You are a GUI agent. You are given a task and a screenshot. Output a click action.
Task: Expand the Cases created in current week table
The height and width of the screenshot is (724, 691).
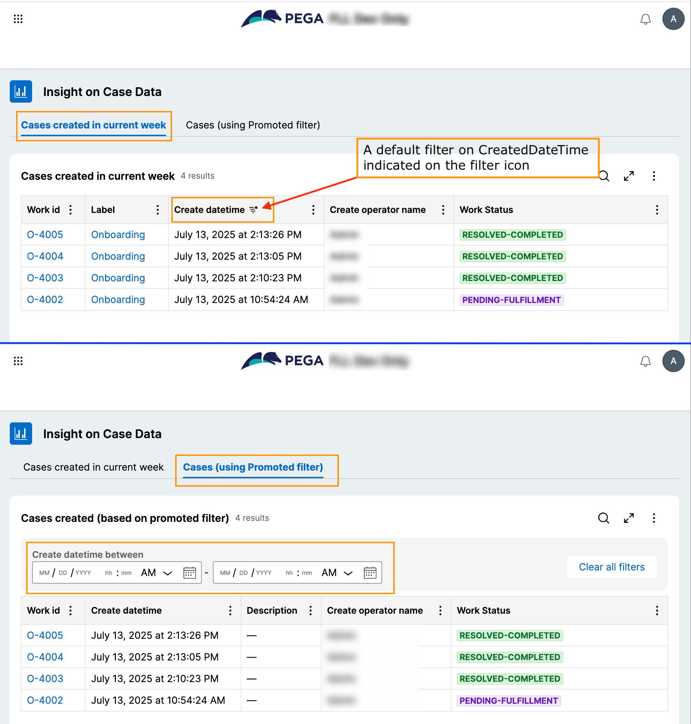coord(629,176)
